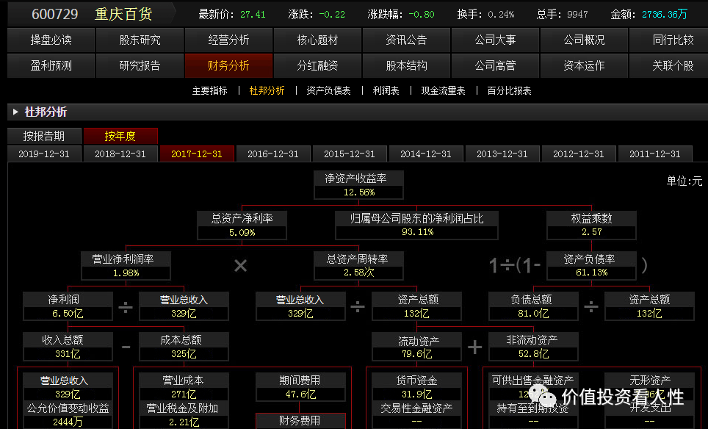This screenshot has height=429, width=708.
Task: Click the 期间费用 47.6亿 box
Action: [300, 387]
